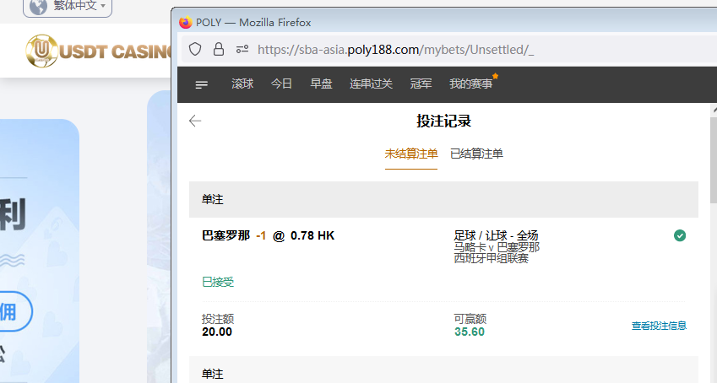The image size is (717, 383).
Task: Click the back arrow beside 投注记录
Action: 195,121
